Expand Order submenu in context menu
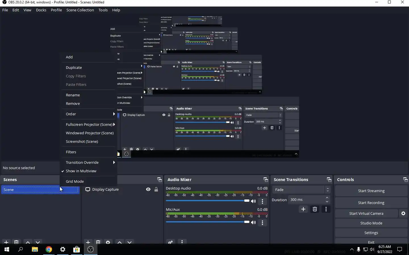This screenshot has width=409, height=255. (x=89, y=114)
